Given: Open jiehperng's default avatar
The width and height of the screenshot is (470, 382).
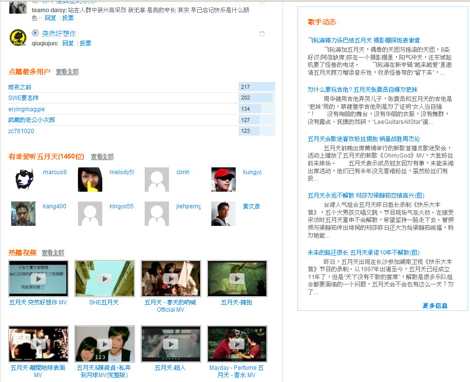Looking at the screenshot, I should 157,214.
